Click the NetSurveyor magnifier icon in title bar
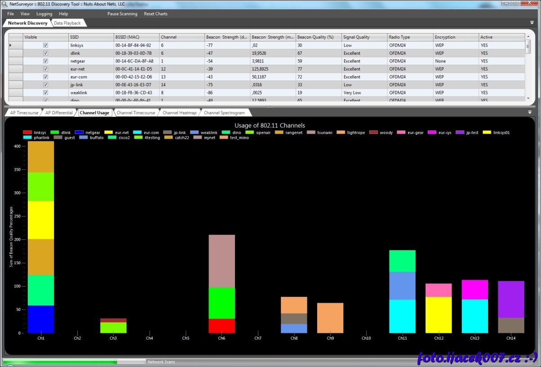541x367 pixels. click(5, 4)
